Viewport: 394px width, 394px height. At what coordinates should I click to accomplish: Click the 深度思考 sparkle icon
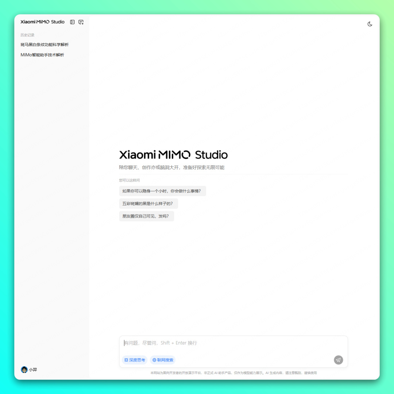(x=125, y=360)
